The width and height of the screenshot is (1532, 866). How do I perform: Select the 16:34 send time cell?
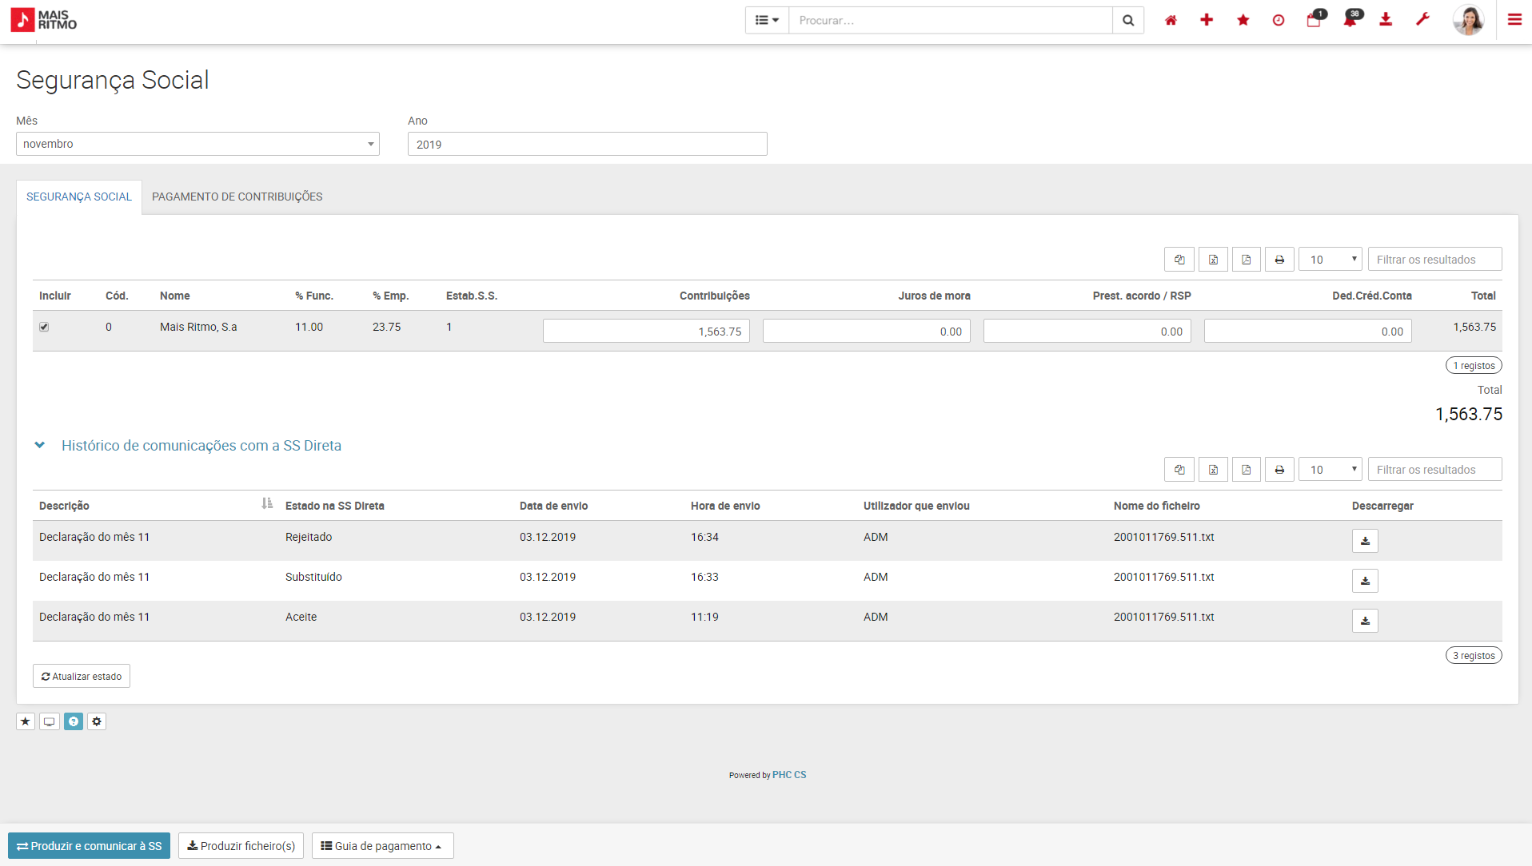pos(704,537)
